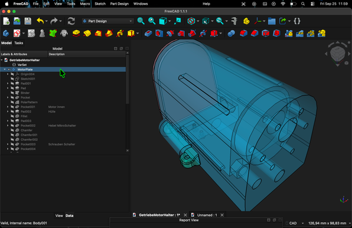This screenshot has width=352, height=228.
Task: Refresh the model with the Recompute icon
Action: tap(71, 21)
